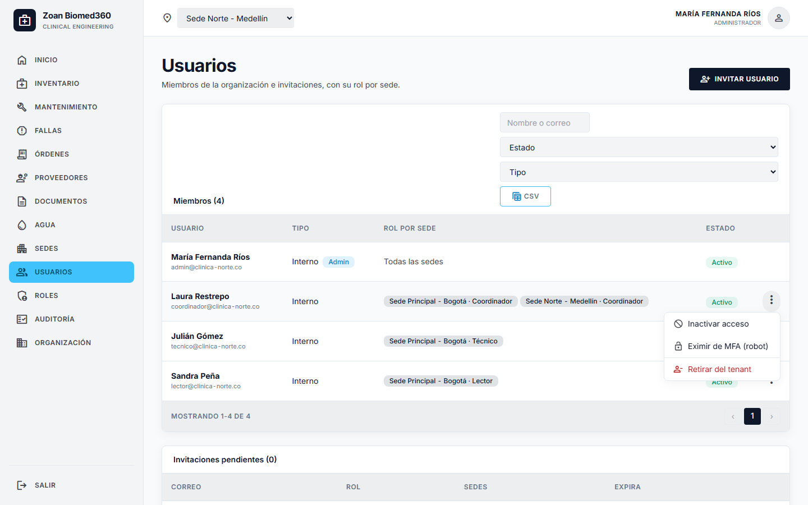The image size is (808, 505).
Task: Navigate to Auditoría label in sidebar
Action: pyautogui.click(x=54, y=319)
